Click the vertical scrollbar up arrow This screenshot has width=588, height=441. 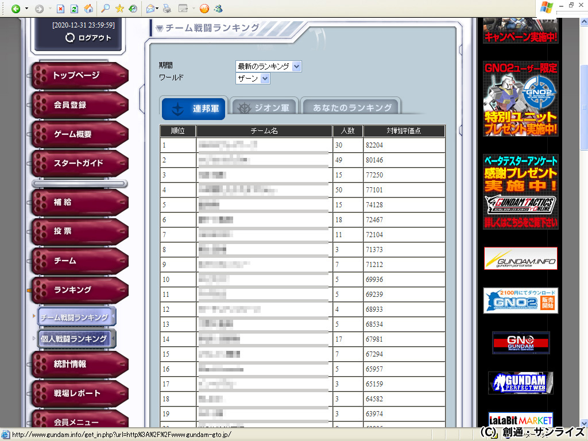pos(584,22)
